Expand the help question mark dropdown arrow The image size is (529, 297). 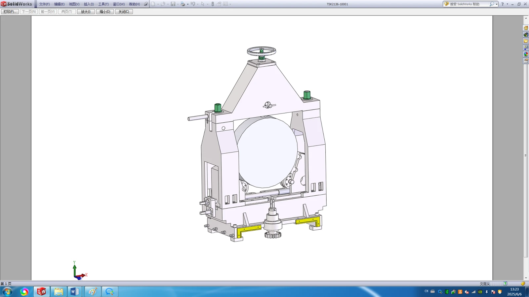click(508, 4)
